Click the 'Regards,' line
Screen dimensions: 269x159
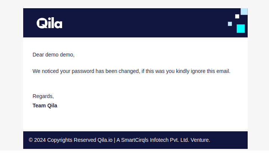(x=43, y=96)
